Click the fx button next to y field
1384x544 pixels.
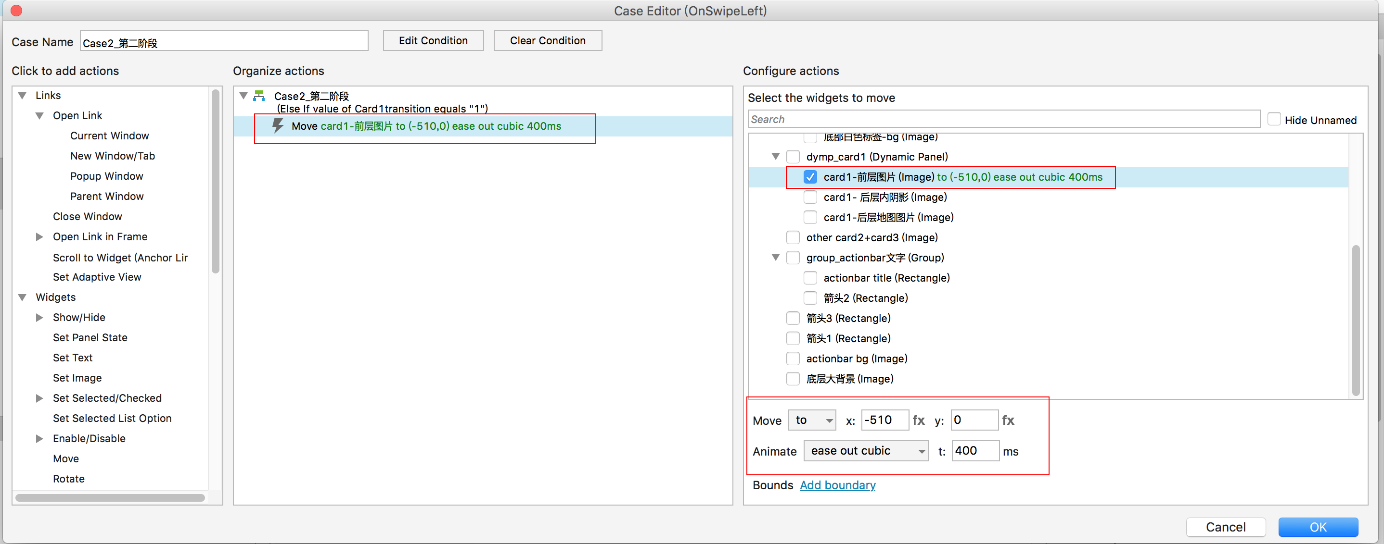tap(1009, 420)
